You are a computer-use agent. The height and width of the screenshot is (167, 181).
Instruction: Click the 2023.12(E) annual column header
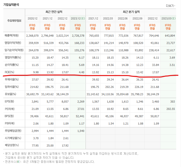click(x=78, y=18)
